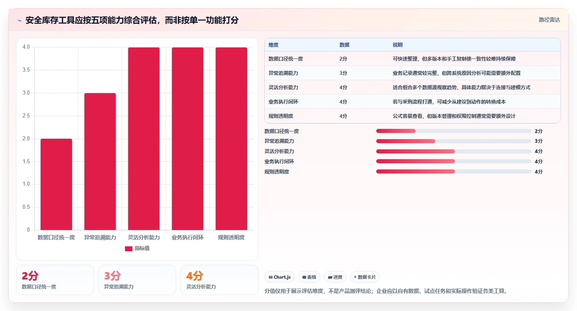The image size is (577, 311).
Task: Click the 数据口径统一度 x-axis label
Action: 56,237
